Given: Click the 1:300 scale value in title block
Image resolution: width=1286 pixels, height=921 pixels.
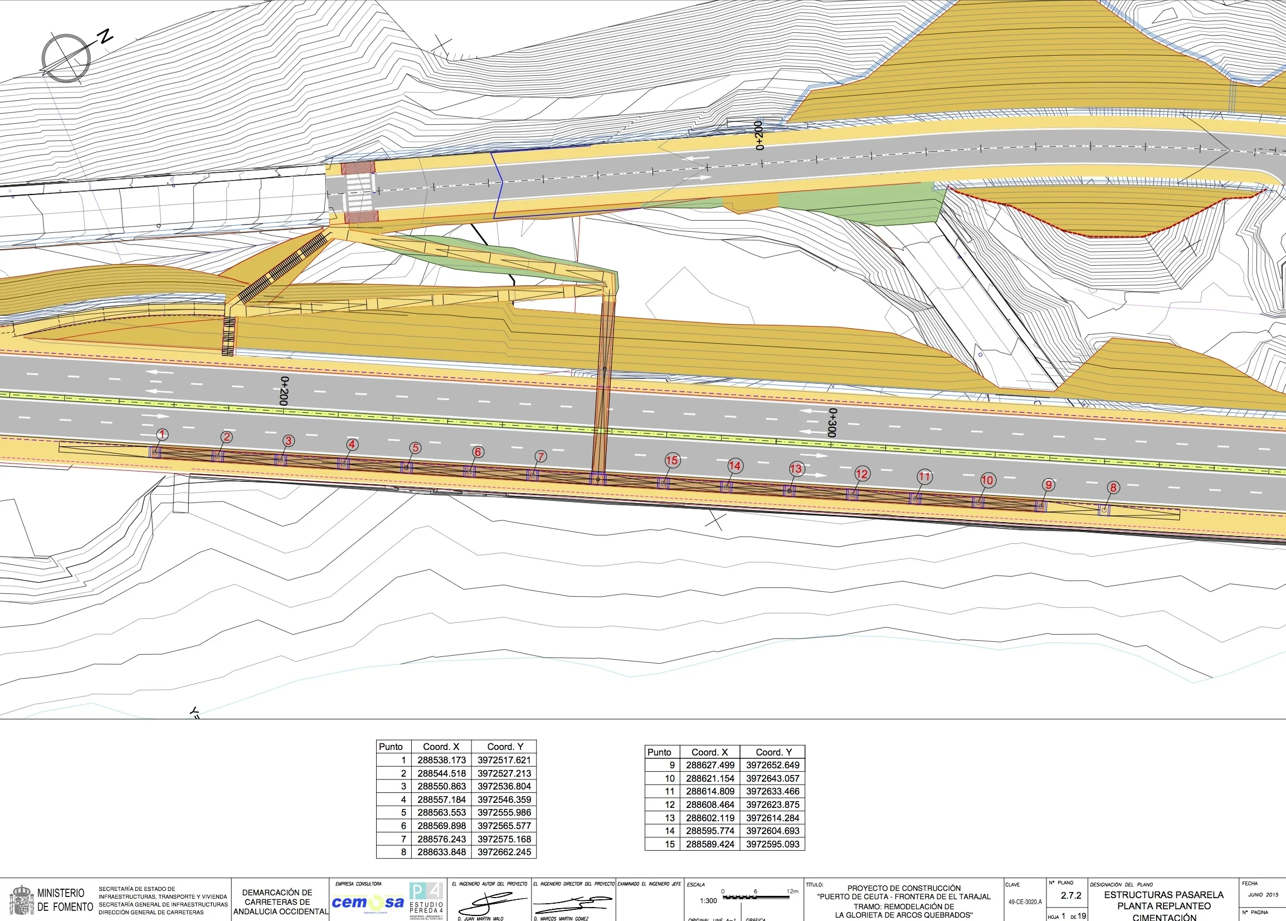Looking at the screenshot, I should [708, 900].
